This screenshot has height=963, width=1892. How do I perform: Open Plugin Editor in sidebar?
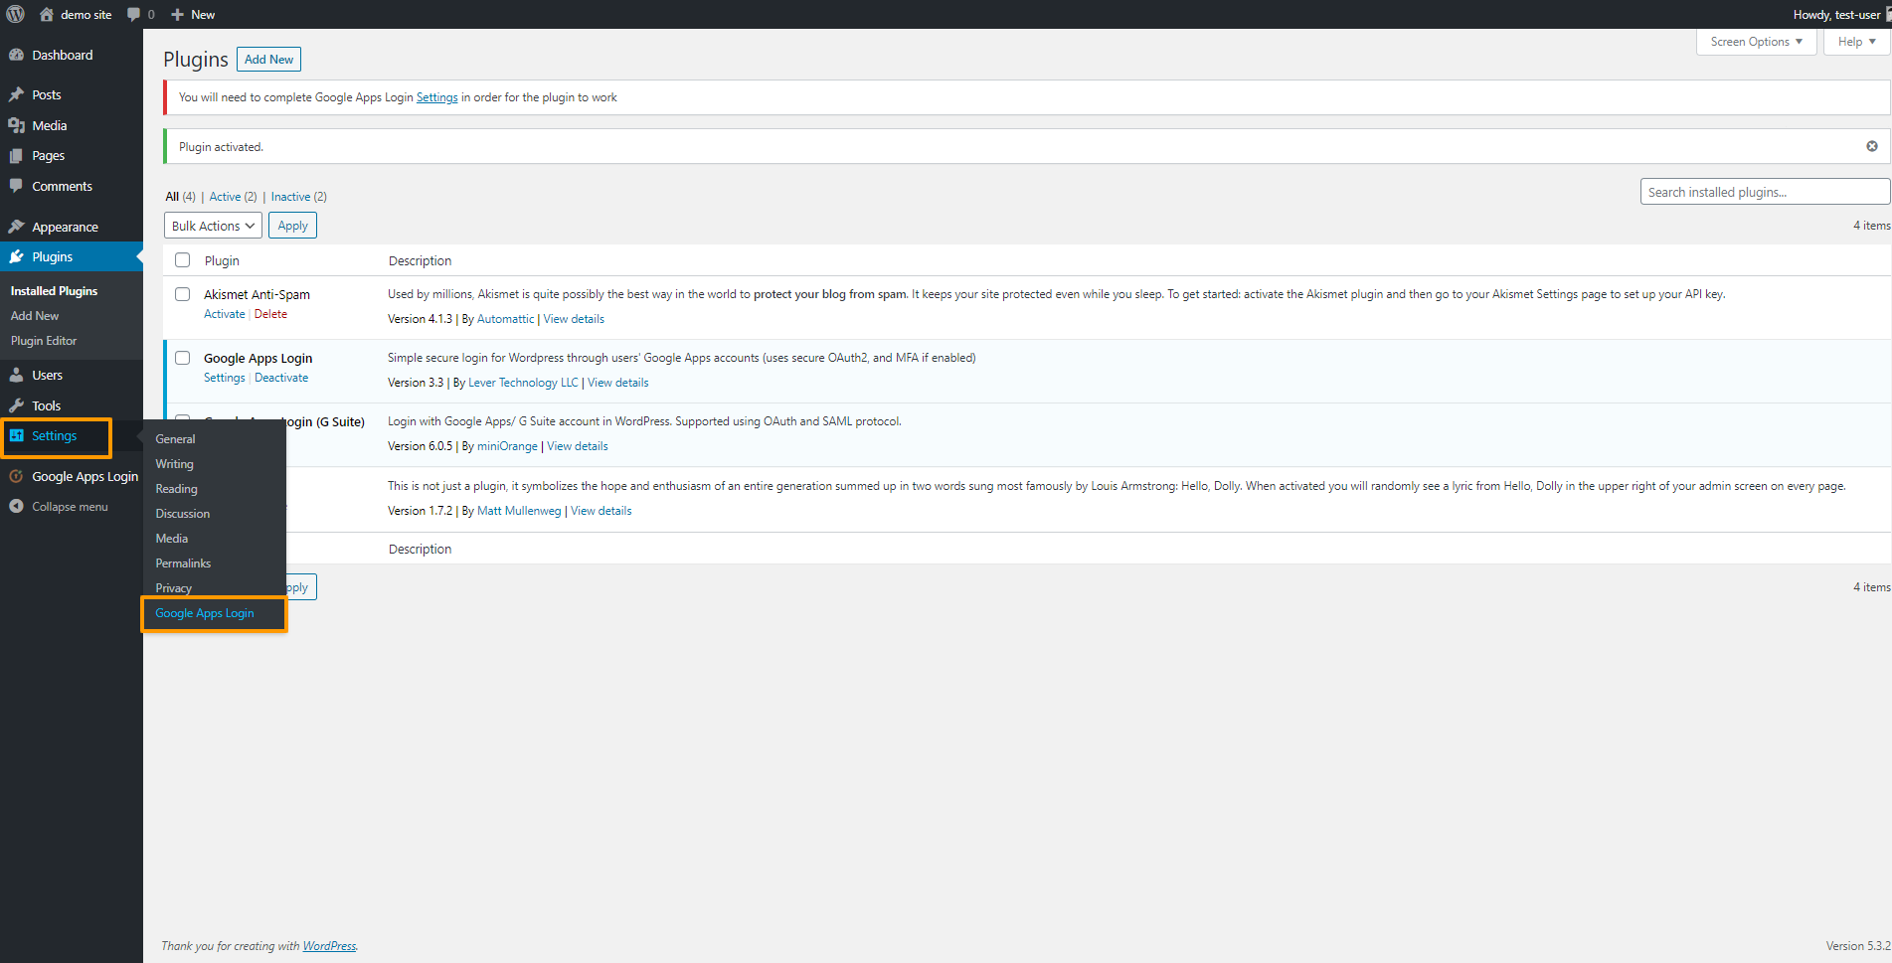(44, 340)
